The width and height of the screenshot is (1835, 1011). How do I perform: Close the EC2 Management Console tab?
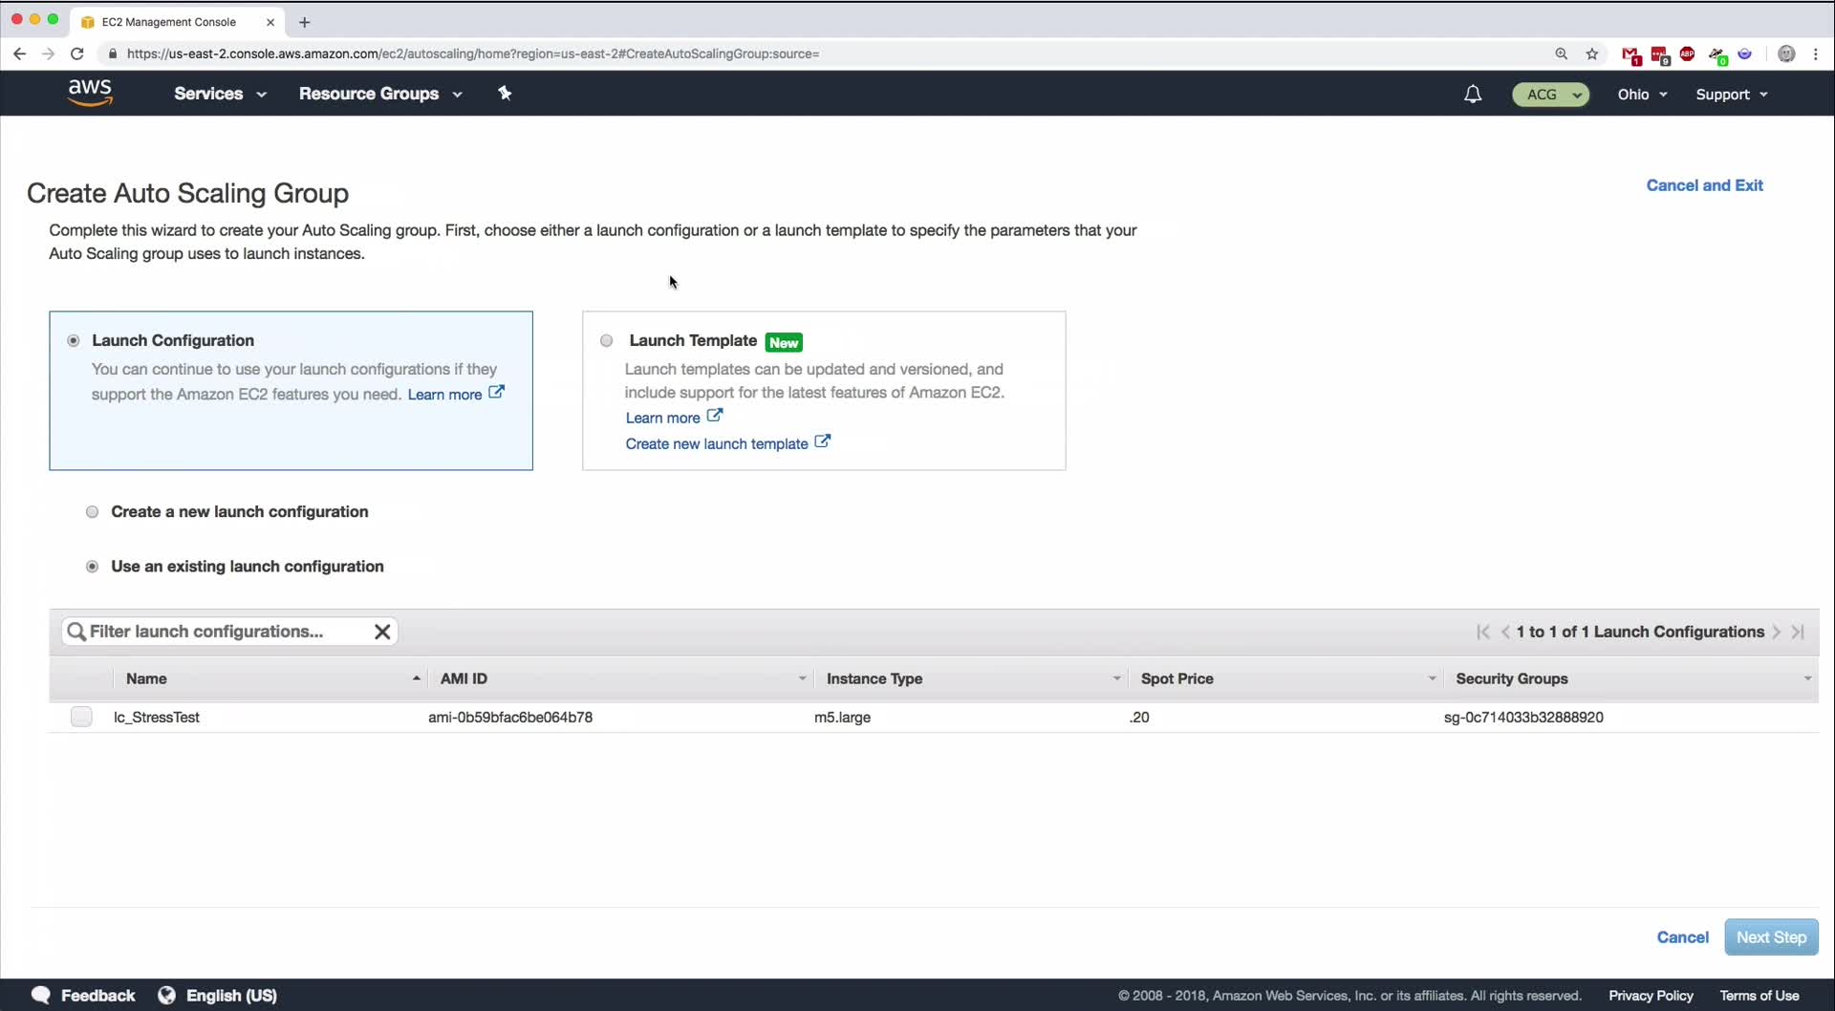(270, 22)
